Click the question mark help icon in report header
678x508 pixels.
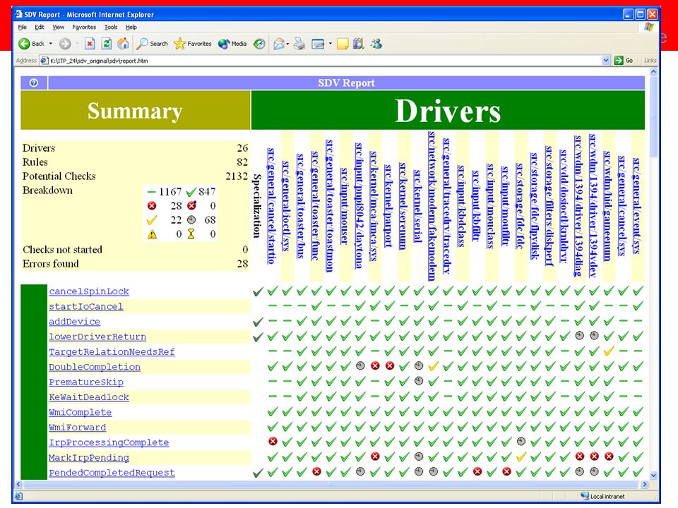[x=34, y=83]
